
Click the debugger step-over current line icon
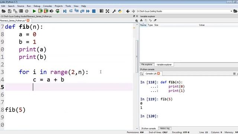71,11
